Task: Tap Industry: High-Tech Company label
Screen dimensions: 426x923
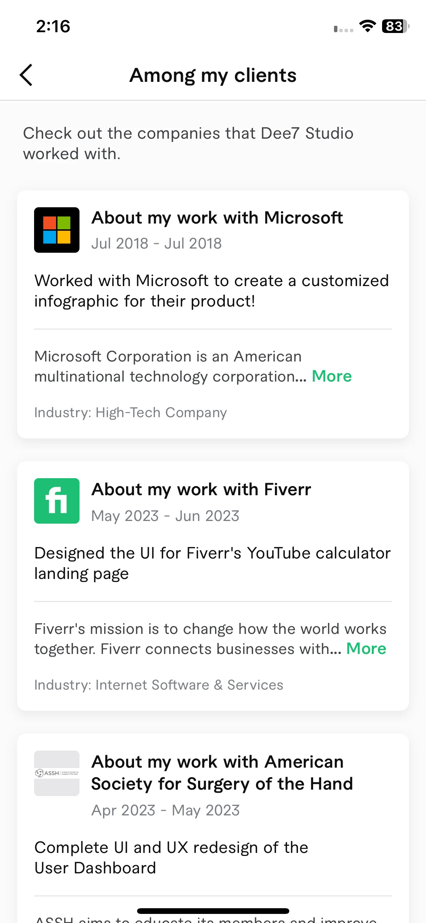Action: click(131, 413)
